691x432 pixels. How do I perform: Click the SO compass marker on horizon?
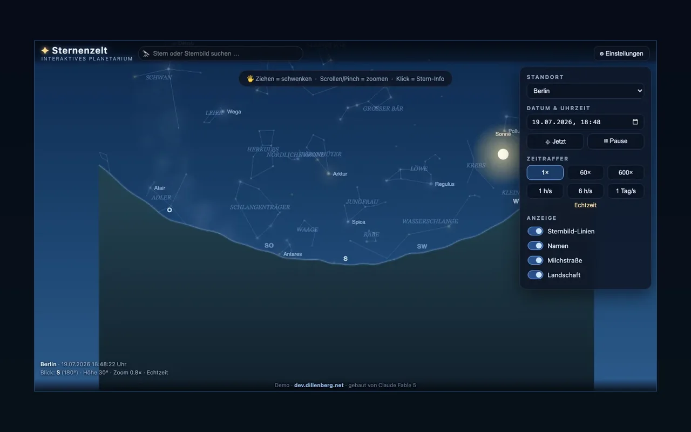269,246
